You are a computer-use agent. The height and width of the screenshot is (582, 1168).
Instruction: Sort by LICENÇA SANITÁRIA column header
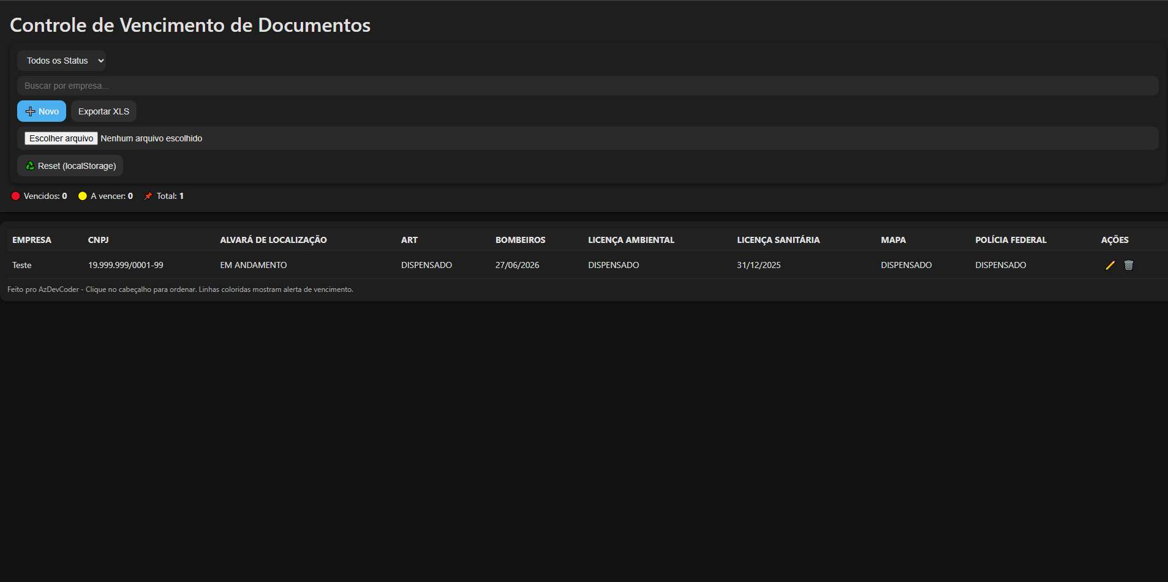tap(778, 240)
